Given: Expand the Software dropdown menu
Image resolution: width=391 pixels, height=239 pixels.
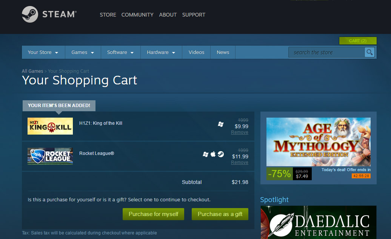Looking at the screenshot, I should point(121,52).
